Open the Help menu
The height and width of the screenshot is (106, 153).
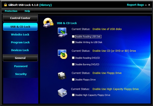(x=27, y=11)
